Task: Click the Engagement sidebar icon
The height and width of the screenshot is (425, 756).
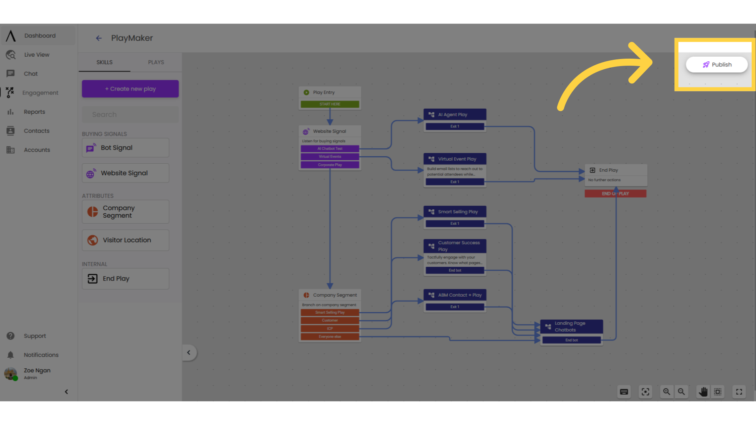Action: point(10,92)
